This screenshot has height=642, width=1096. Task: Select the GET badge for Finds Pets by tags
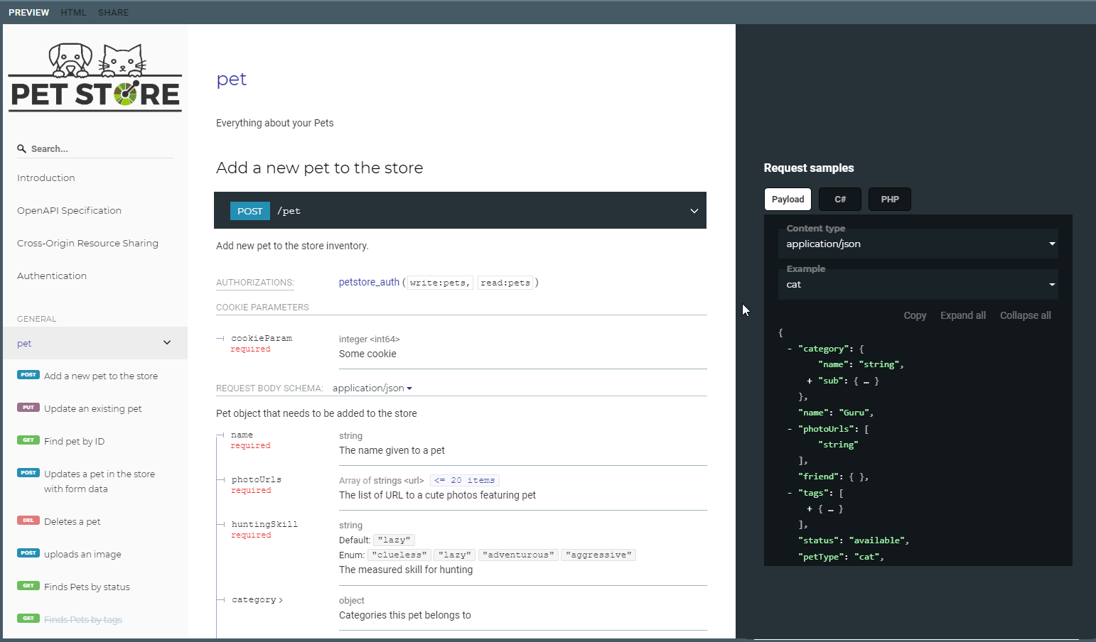coord(28,618)
